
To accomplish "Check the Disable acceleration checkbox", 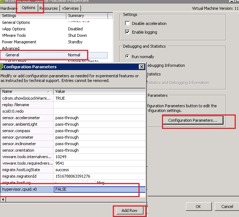I will click(x=127, y=23).
